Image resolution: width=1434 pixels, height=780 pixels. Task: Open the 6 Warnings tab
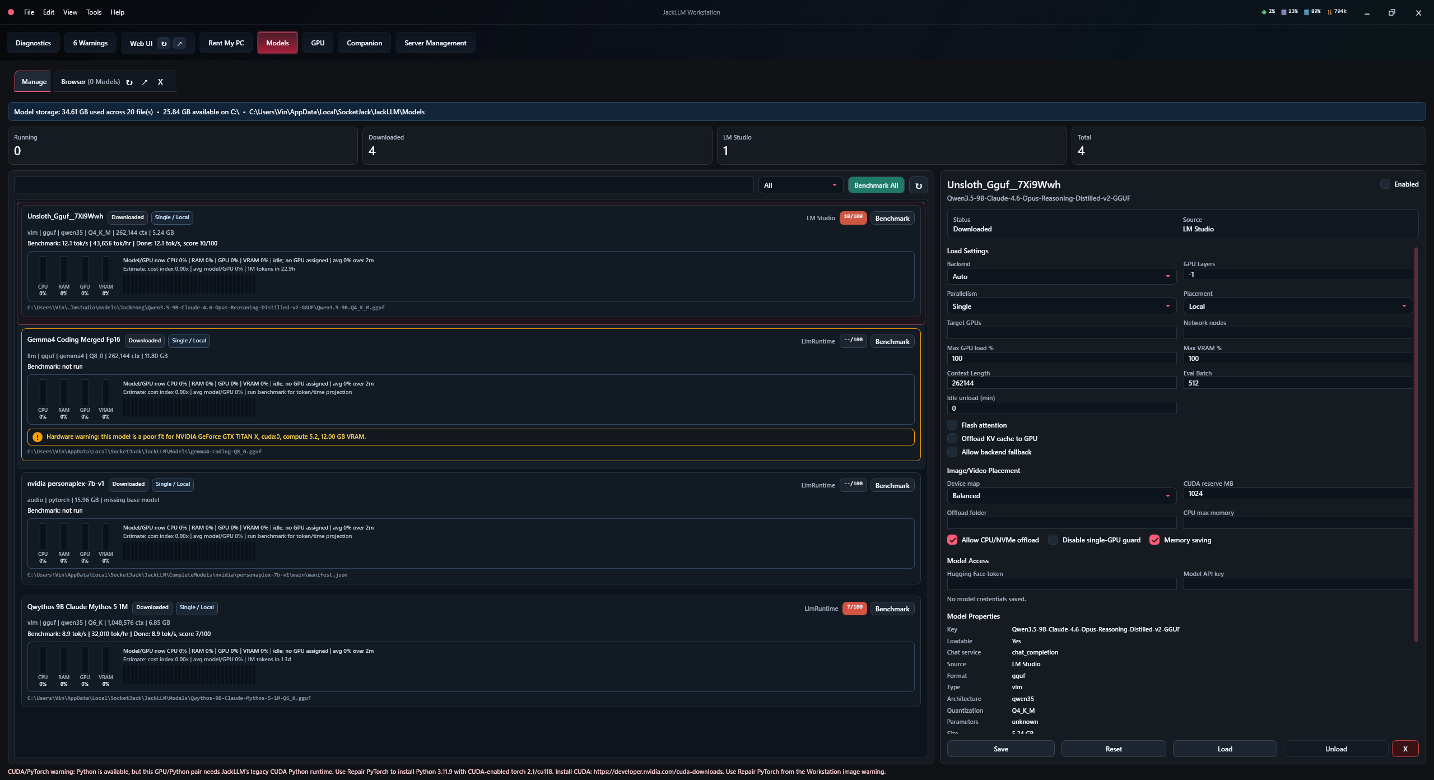pos(90,43)
